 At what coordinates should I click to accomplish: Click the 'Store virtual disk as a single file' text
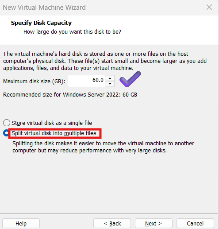point(52,123)
